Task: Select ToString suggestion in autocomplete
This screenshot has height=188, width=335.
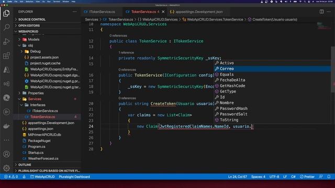Action: tap(272, 120)
